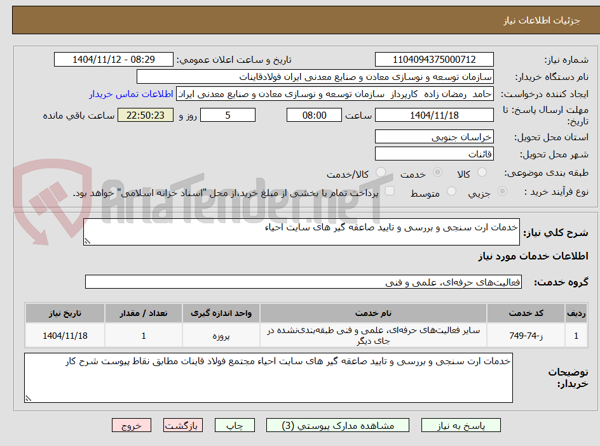This screenshot has width=600, height=446.
Task: Click service name cell سایر فعالیت‌های حرفه‌ای
Action: tap(373, 335)
